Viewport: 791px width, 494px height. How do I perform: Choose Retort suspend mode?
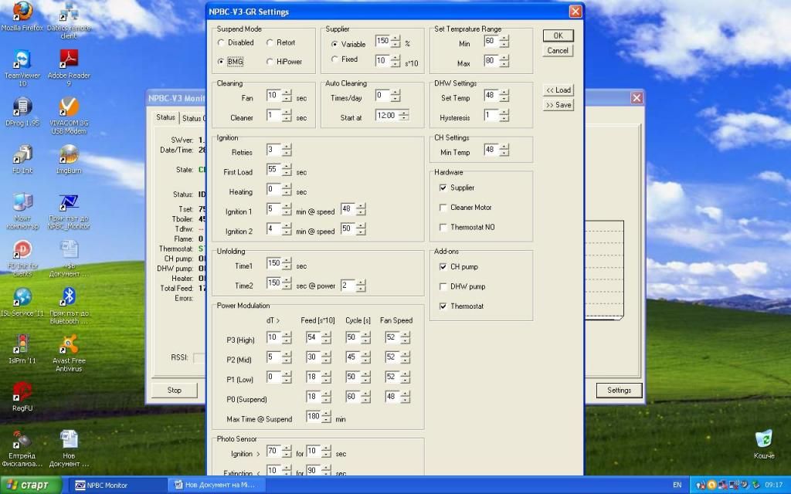(x=281, y=43)
